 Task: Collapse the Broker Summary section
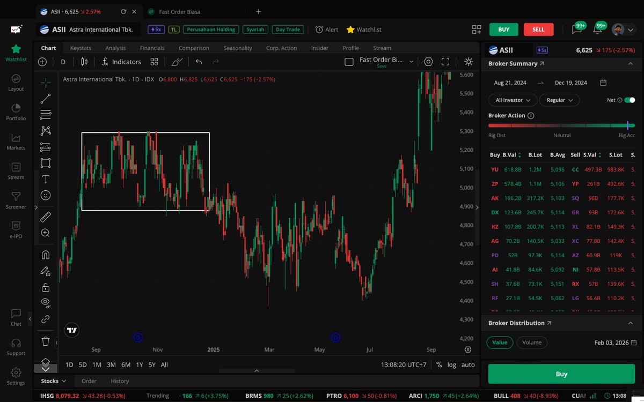pos(630,63)
